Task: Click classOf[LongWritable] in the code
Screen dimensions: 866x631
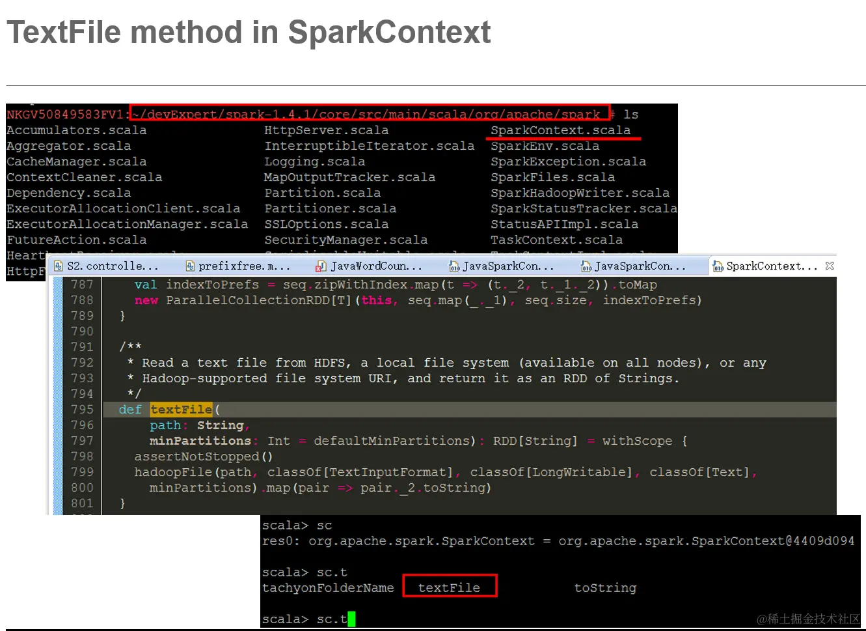Action: coord(551,472)
